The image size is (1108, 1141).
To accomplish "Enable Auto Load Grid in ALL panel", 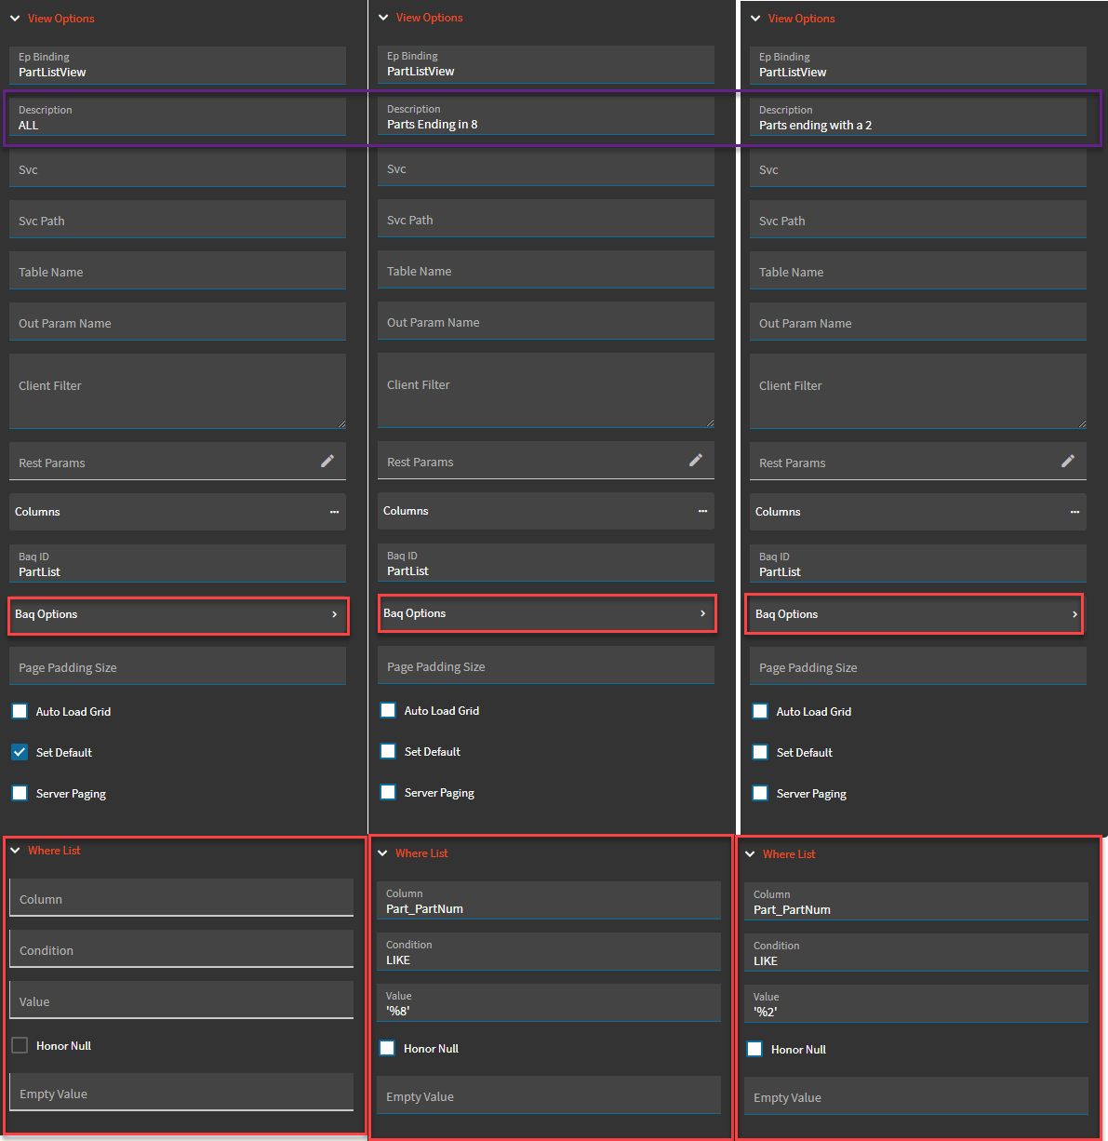I will point(20,711).
